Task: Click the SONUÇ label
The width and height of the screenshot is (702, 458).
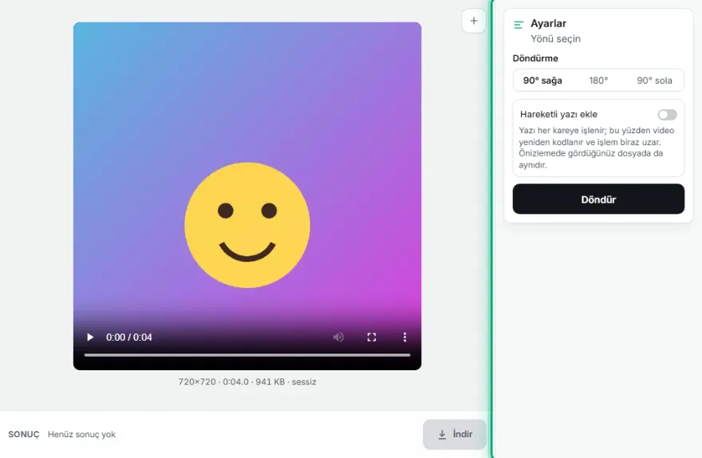Action: click(x=24, y=434)
